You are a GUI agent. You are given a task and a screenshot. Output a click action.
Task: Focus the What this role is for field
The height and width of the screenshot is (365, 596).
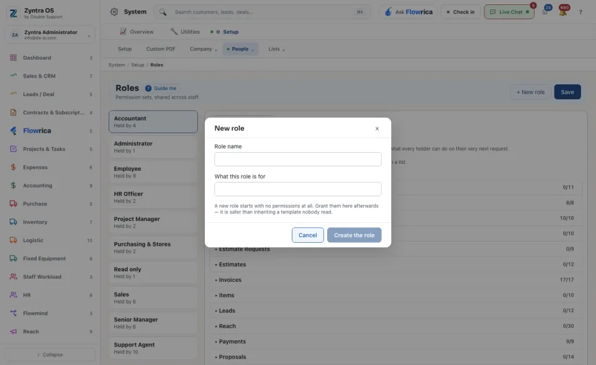click(x=297, y=189)
